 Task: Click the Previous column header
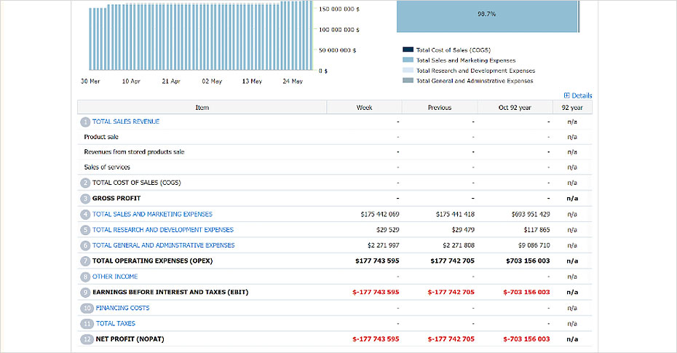click(x=439, y=108)
